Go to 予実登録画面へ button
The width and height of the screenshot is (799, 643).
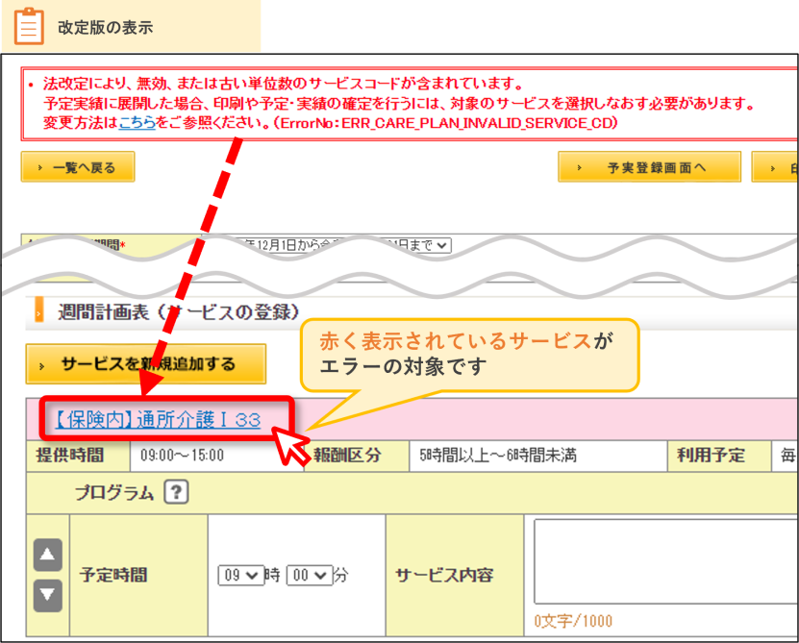coord(650,166)
